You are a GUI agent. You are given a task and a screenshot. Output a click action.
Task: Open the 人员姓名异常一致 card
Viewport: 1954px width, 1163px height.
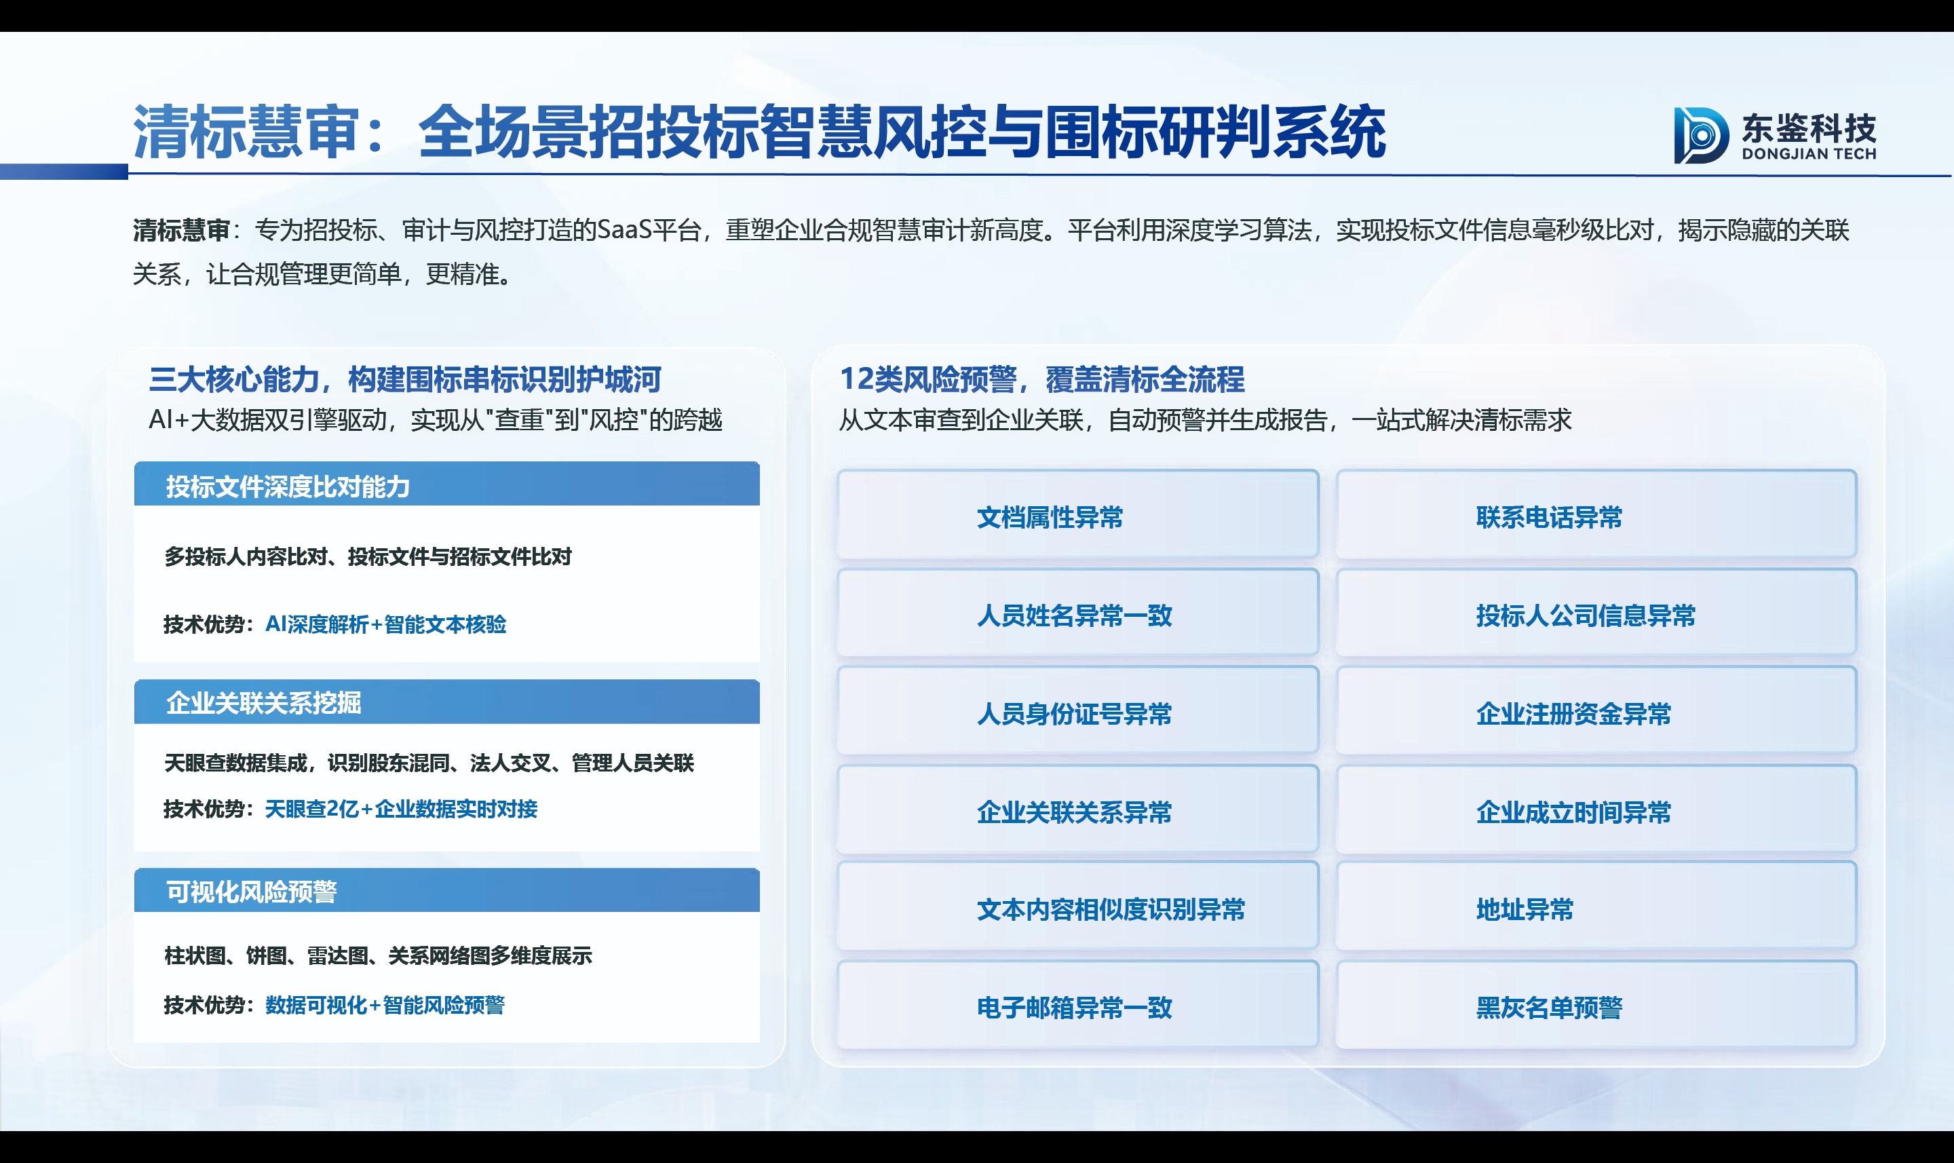1077,612
